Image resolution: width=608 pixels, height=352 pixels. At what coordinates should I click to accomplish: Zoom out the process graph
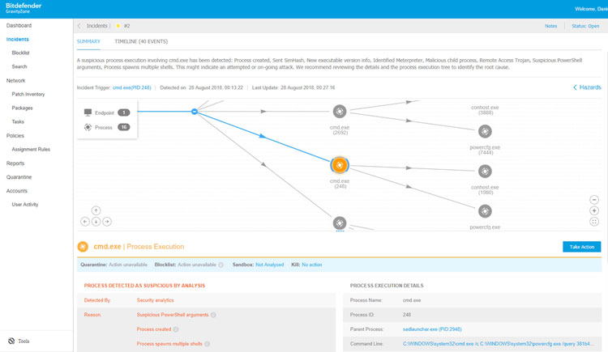594,199
